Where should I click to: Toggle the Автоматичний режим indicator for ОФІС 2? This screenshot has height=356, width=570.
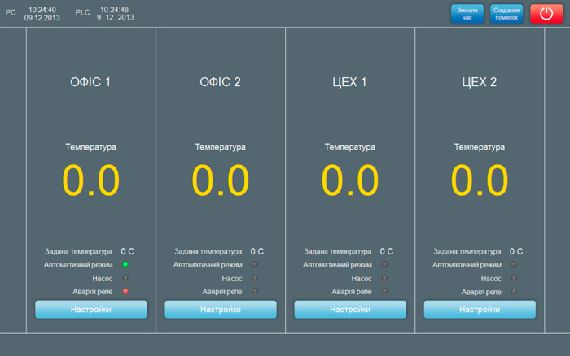coord(255,264)
